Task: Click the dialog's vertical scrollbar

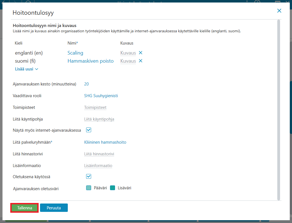Action: coord(279,110)
